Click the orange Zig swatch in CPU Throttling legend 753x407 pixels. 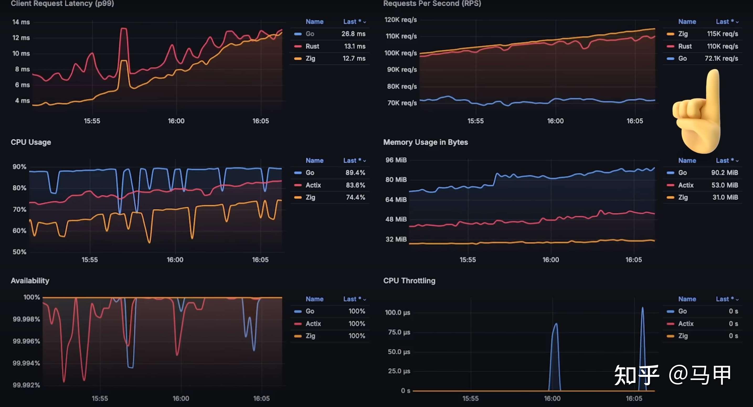coord(670,336)
